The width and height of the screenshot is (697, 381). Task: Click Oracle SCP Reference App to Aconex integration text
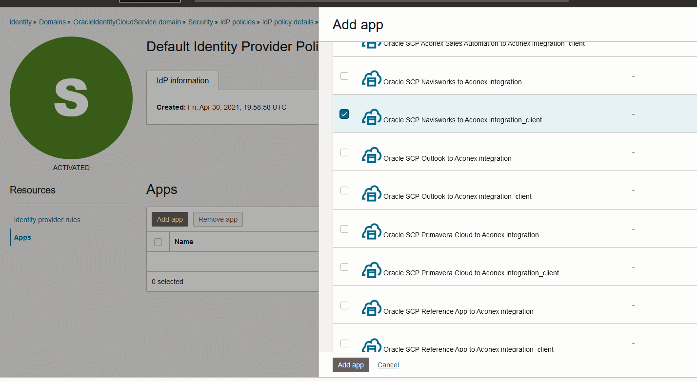click(x=458, y=311)
